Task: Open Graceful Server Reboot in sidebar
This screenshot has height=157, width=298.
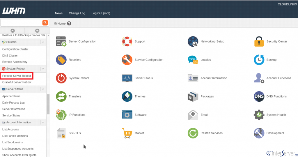Action: pos(17,82)
